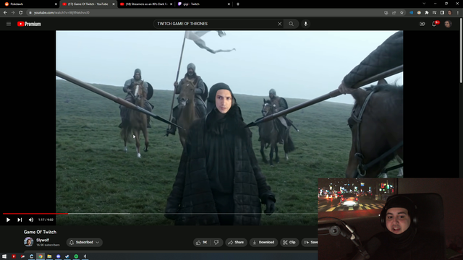Open the Extensions puzzle menu
The width and height of the screenshot is (463, 260).
tap(427, 13)
